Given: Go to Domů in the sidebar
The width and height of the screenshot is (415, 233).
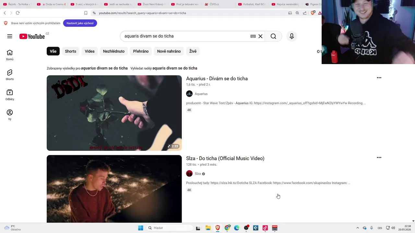Looking at the screenshot, I should pos(10,55).
